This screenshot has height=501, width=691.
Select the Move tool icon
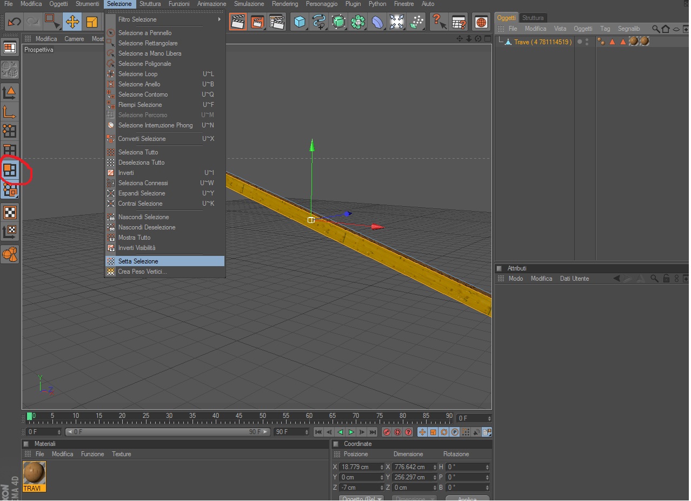(x=72, y=22)
